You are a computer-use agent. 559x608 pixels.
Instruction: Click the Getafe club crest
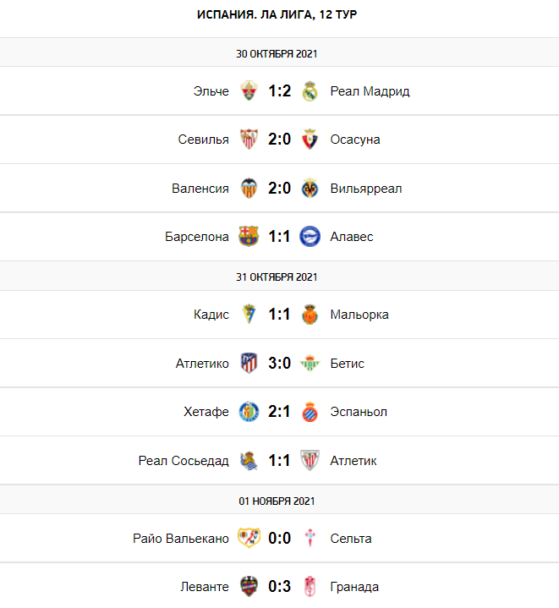pyautogui.click(x=249, y=412)
